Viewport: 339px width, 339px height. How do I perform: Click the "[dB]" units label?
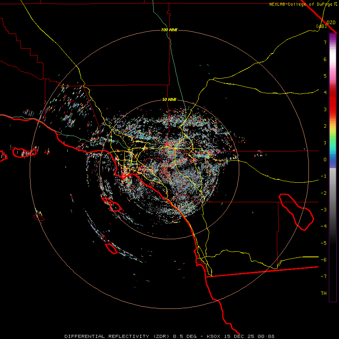click(322, 26)
